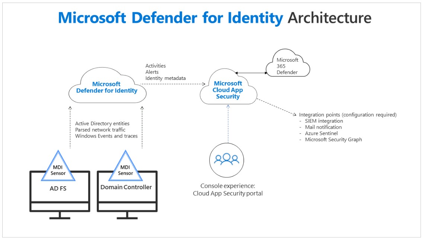The image size is (422, 239).
Task: Click the Integration points heading text
Action: (348, 114)
